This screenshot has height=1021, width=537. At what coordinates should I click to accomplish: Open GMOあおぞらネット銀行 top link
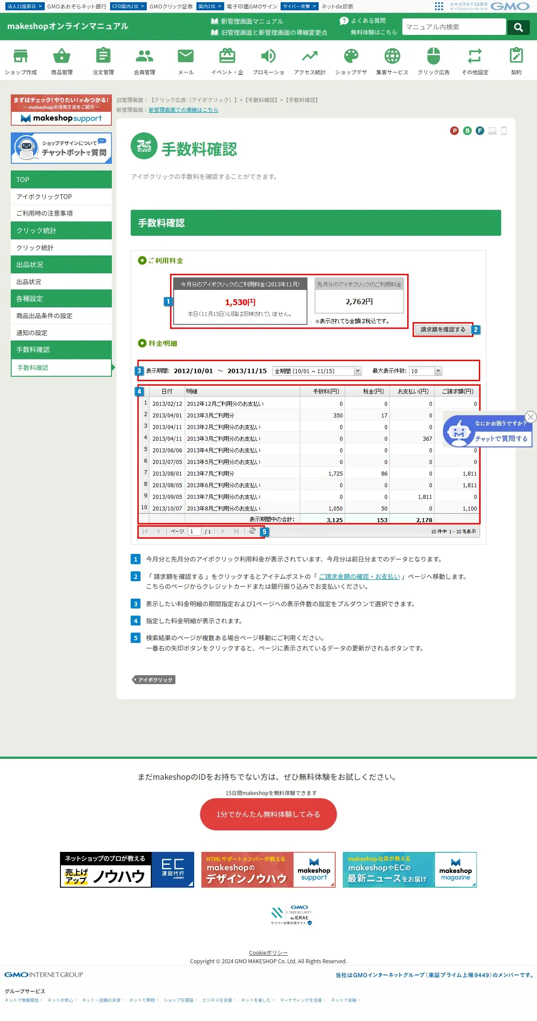pyautogui.click(x=77, y=6)
